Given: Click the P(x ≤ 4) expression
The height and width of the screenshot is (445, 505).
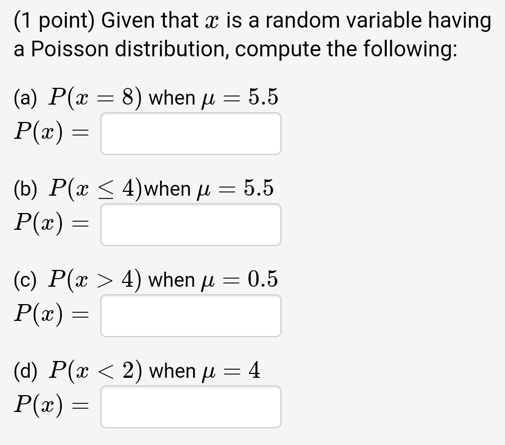Looking at the screenshot, I should (95, 189).
